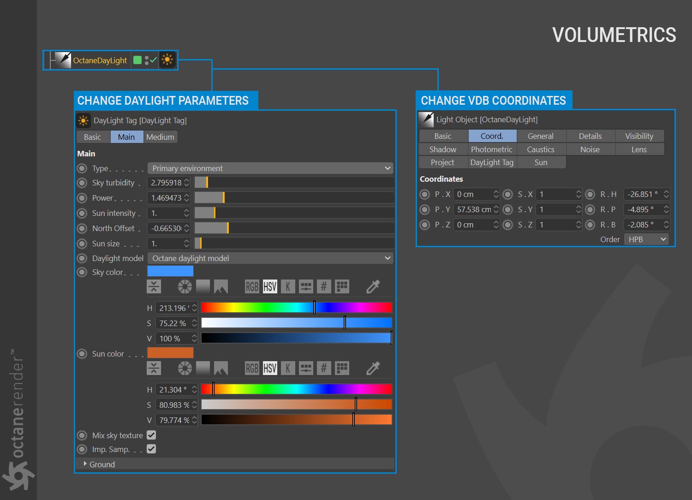Open the Type dropdown showing Primary environment
692x500 pixels.
click(270, 168)
